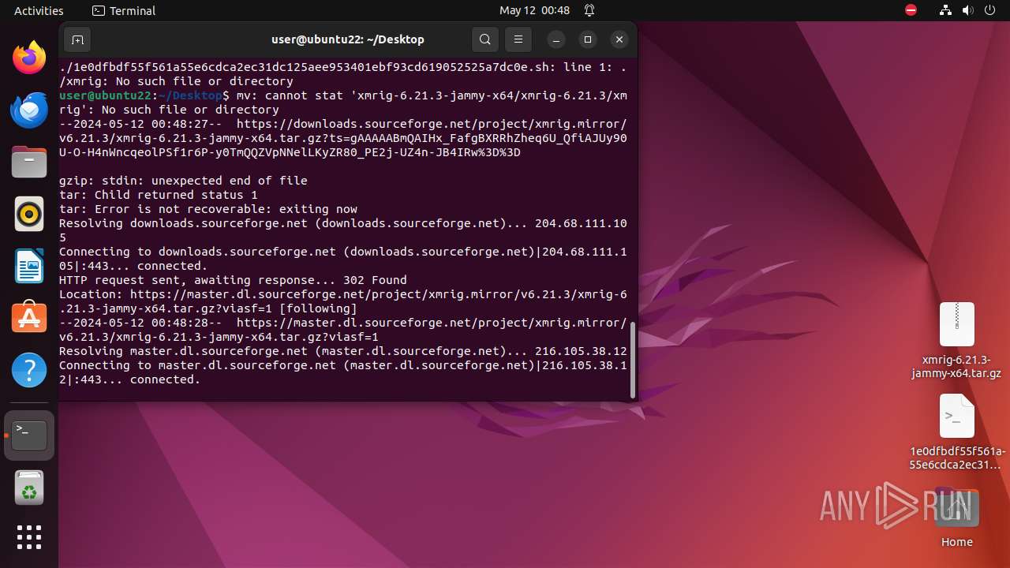The width and height of the screenshot is (1010, 568).
Task: Close the terminal window
Action: coord(619,39)
